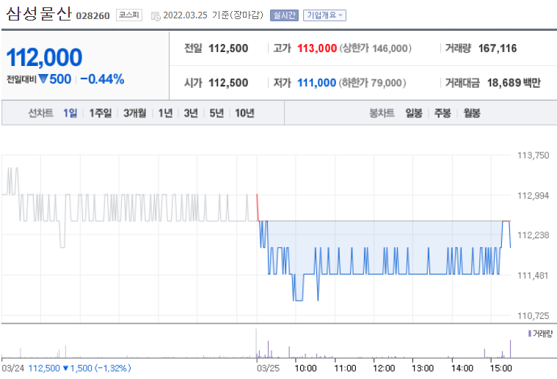Click the down-arrow 500 change value
This screenshot has width=557, height=379.
[x=55, y=79]
